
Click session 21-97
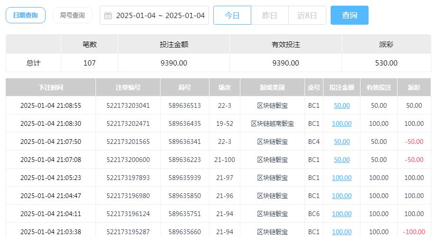(225, 178)
